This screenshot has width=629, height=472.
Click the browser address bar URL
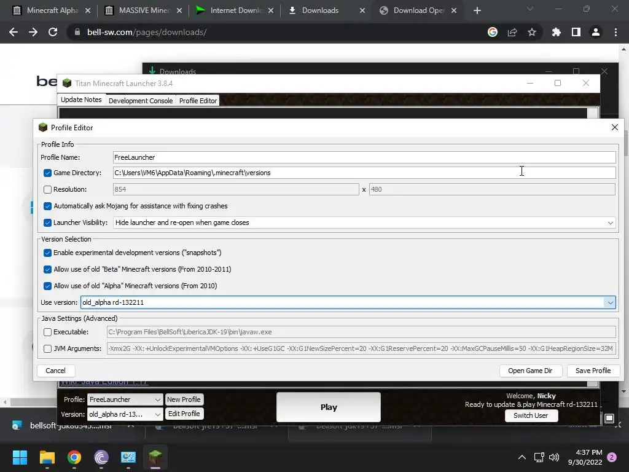[x=147, y=32]
